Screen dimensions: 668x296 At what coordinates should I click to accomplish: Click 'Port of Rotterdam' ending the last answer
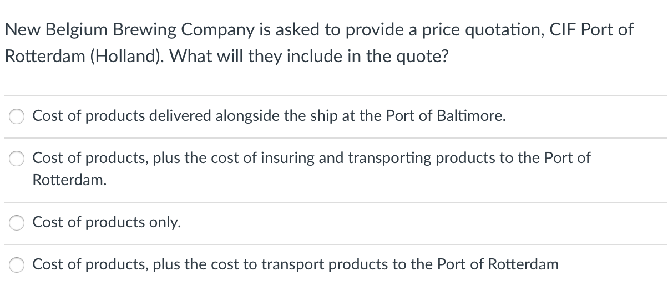pyautogui.click(x=498, y=264)
